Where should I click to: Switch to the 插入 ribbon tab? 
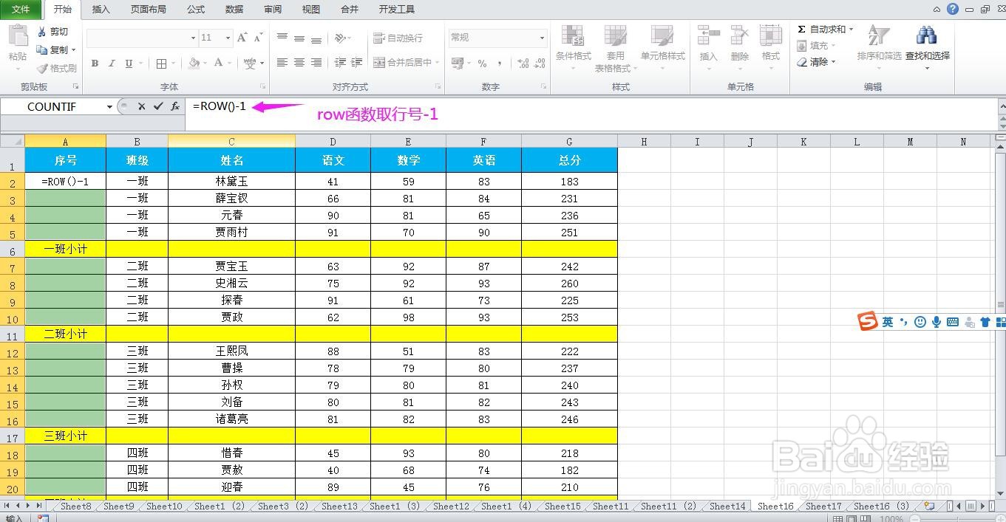point(101,10)
